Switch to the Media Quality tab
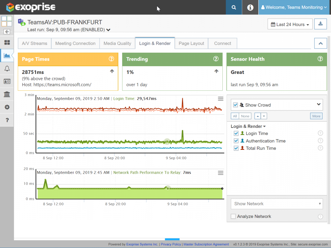The height and width of the screenshot is (248, 331). [117, 43]
